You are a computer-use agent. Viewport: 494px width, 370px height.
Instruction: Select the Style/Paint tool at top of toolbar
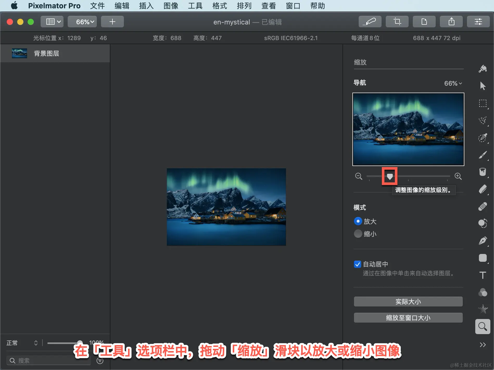[483, 69]
